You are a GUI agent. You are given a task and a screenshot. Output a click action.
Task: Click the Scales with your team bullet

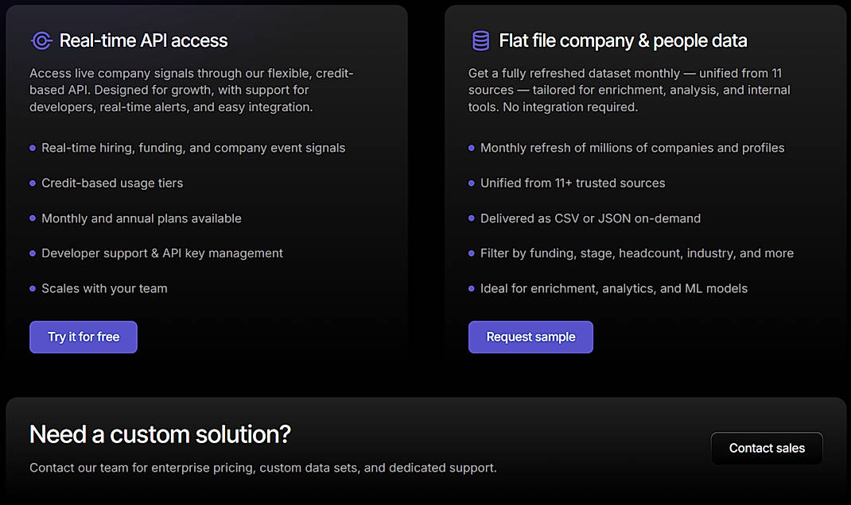point(103,288)
